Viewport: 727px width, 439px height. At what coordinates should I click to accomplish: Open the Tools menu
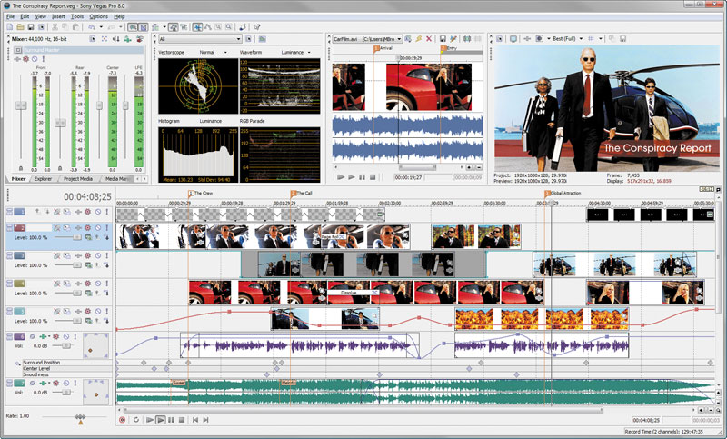pos(77,16)
